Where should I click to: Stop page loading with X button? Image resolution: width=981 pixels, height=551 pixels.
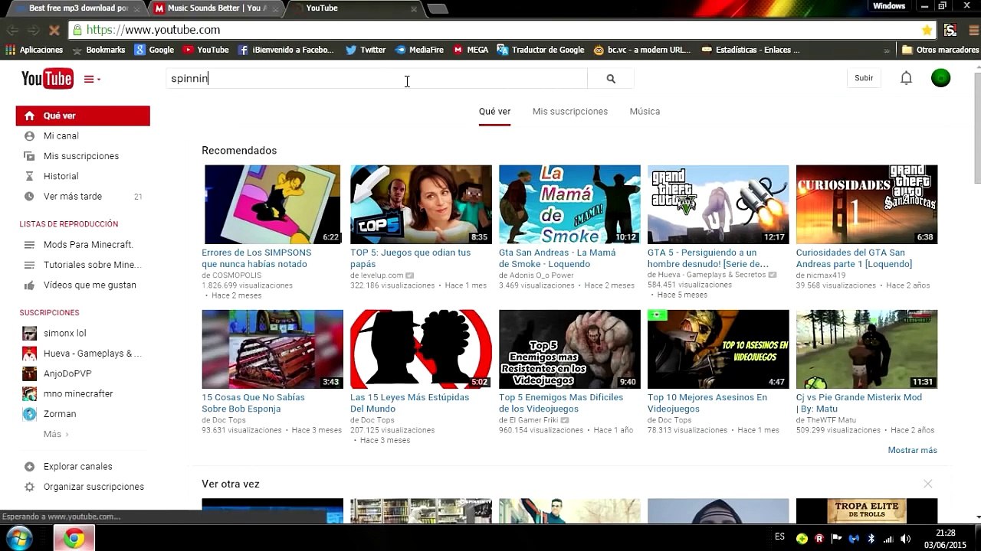click(x=54, y=30)
